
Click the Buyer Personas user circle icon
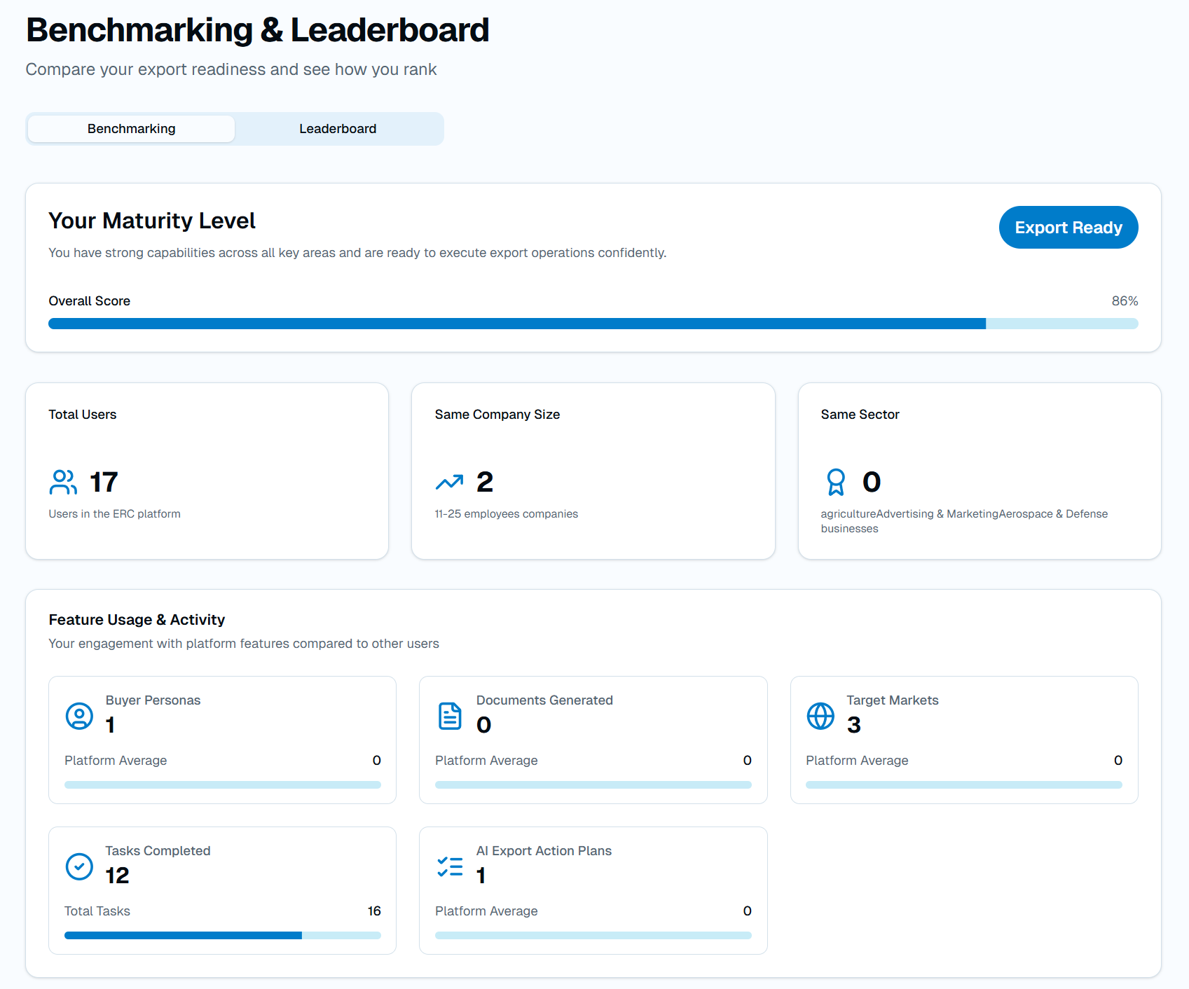[79, 716]
